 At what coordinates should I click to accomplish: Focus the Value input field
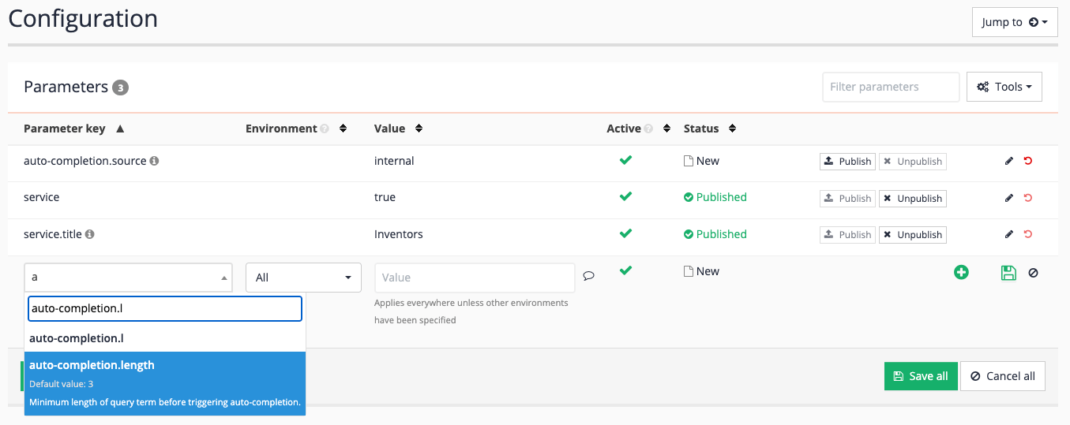coord(475,278)
